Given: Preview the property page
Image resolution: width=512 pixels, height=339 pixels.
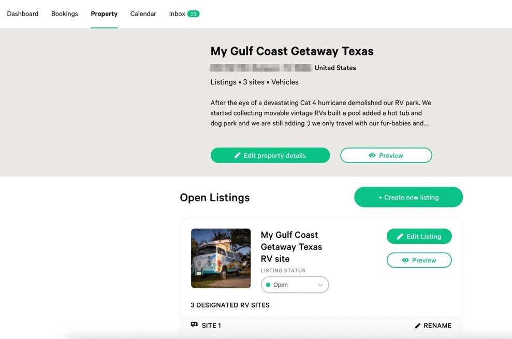Looking at the screenshot, I should click(386, 155).
